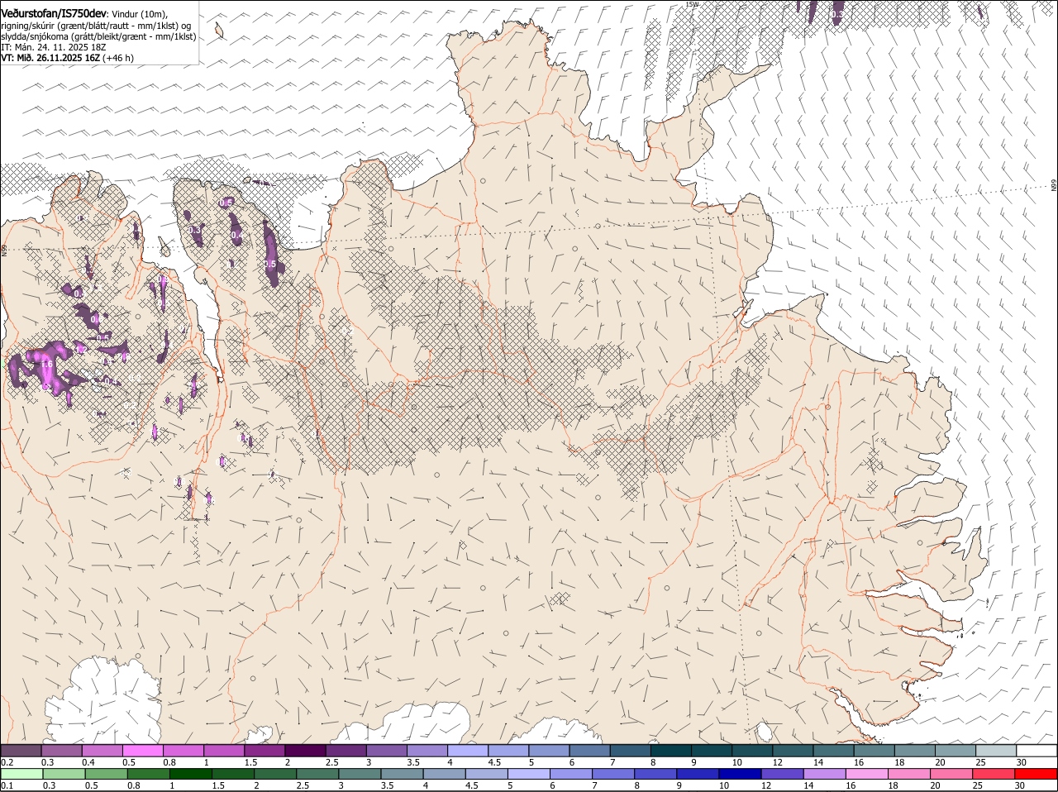The height and width of the screenshot is (792, 1058).
Task: Select the 3.5 swatch in bottom legend row
Action: click(x=403, y=774)
